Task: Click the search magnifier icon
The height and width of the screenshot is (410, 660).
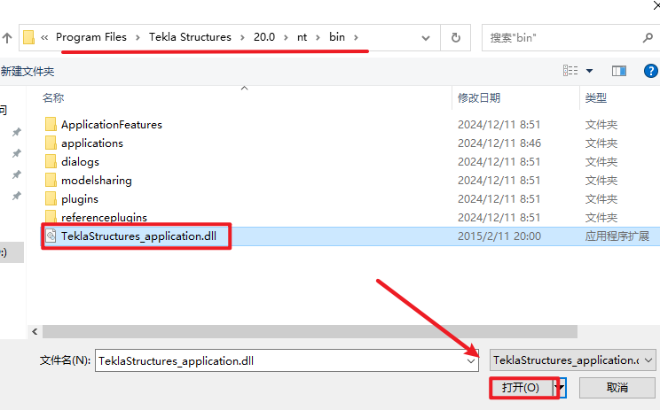Action: (x=648, y=38)
